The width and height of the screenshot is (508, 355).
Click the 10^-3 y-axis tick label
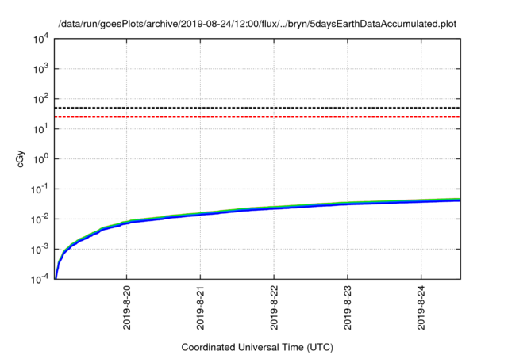[40, 250]
